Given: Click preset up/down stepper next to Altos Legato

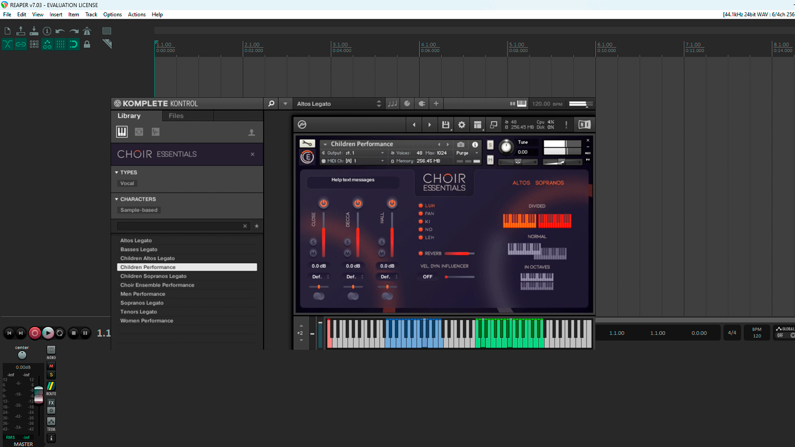Looking at the screenshot, I should coord(379,104).
